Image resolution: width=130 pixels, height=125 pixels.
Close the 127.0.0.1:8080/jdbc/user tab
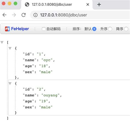pos(88,4)
